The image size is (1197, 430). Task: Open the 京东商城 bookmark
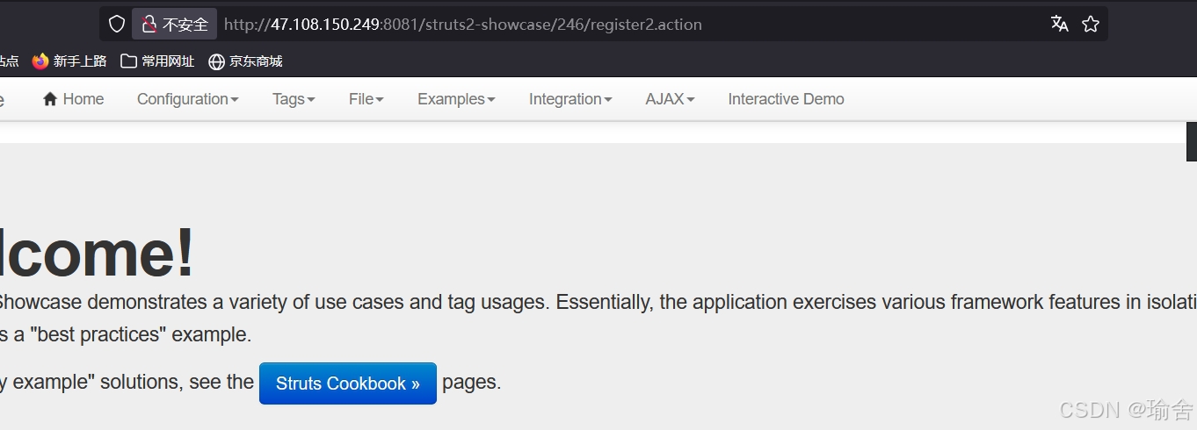[245, 61]
